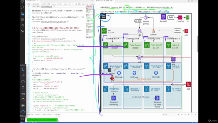This screenshot has height=123, width=218.
Task: Click the preview pane vertical scrollbar
Action: pyautogui.click(x=198, y=44)
